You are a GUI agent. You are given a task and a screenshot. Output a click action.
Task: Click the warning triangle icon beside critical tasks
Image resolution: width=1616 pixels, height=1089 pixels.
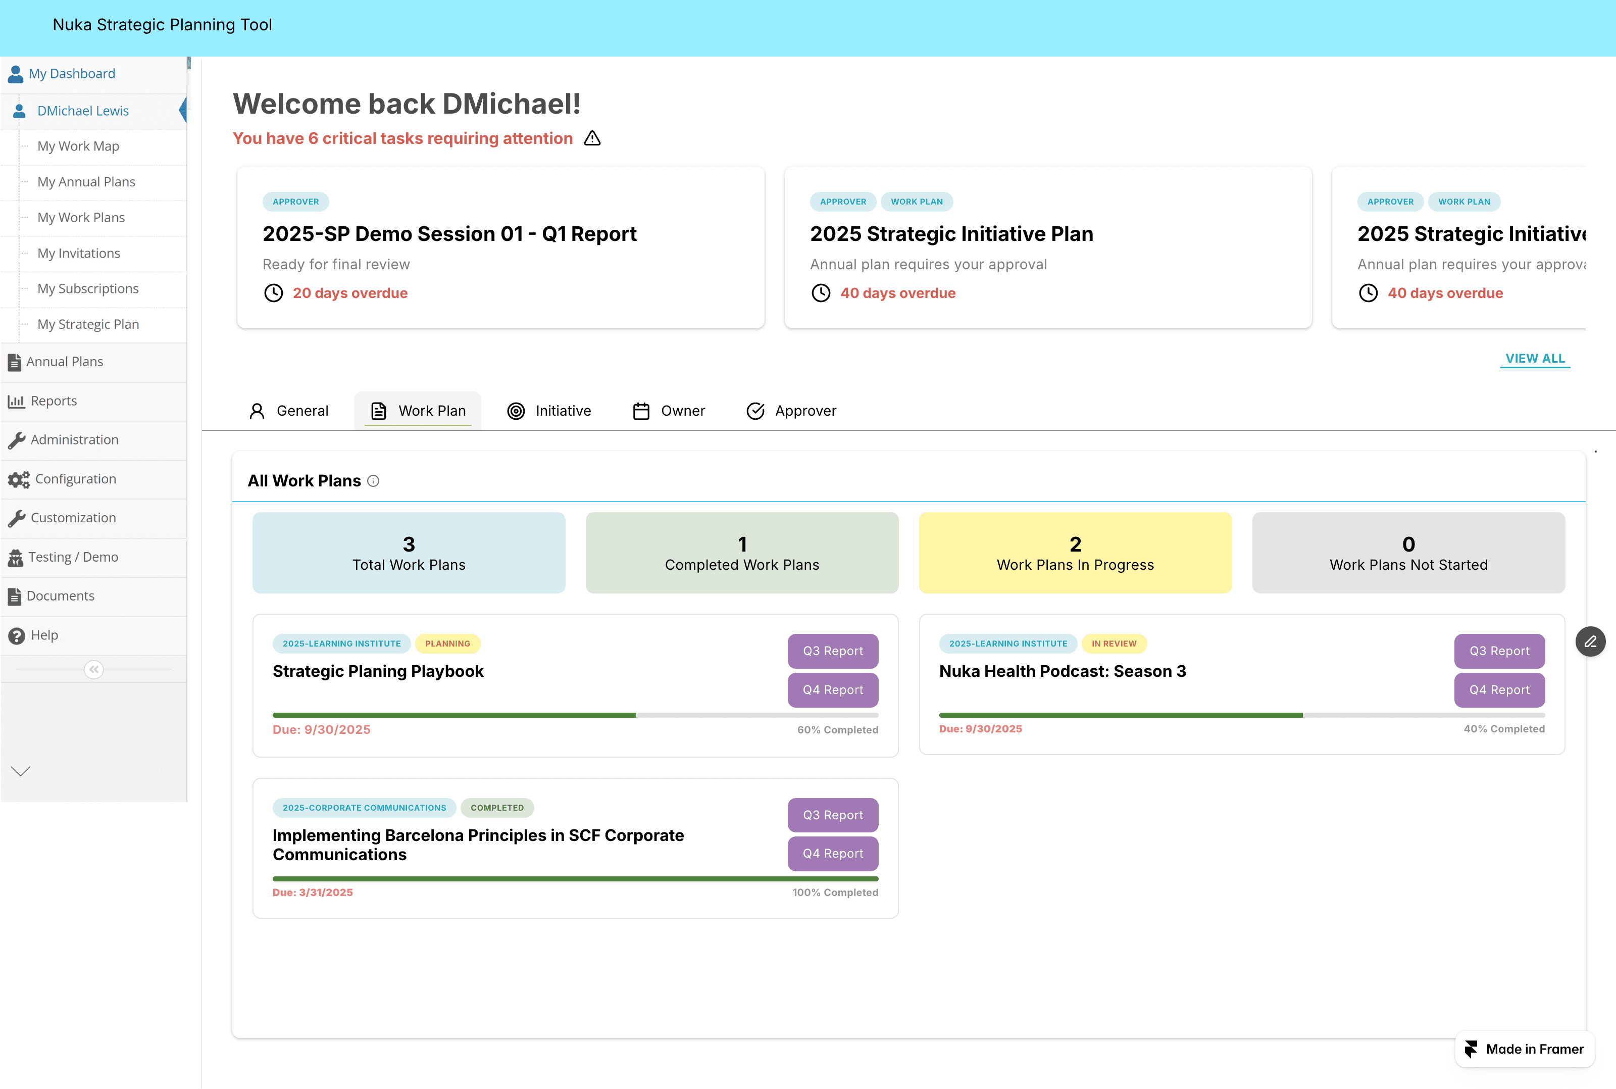pyautogui.click(x=592, y=138)
